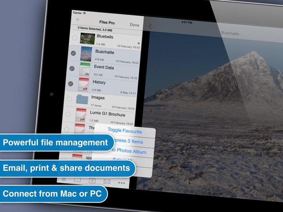Click the favourite star on Bluebells row
This screenshot has height=212, width=283.
coord(139,43)
